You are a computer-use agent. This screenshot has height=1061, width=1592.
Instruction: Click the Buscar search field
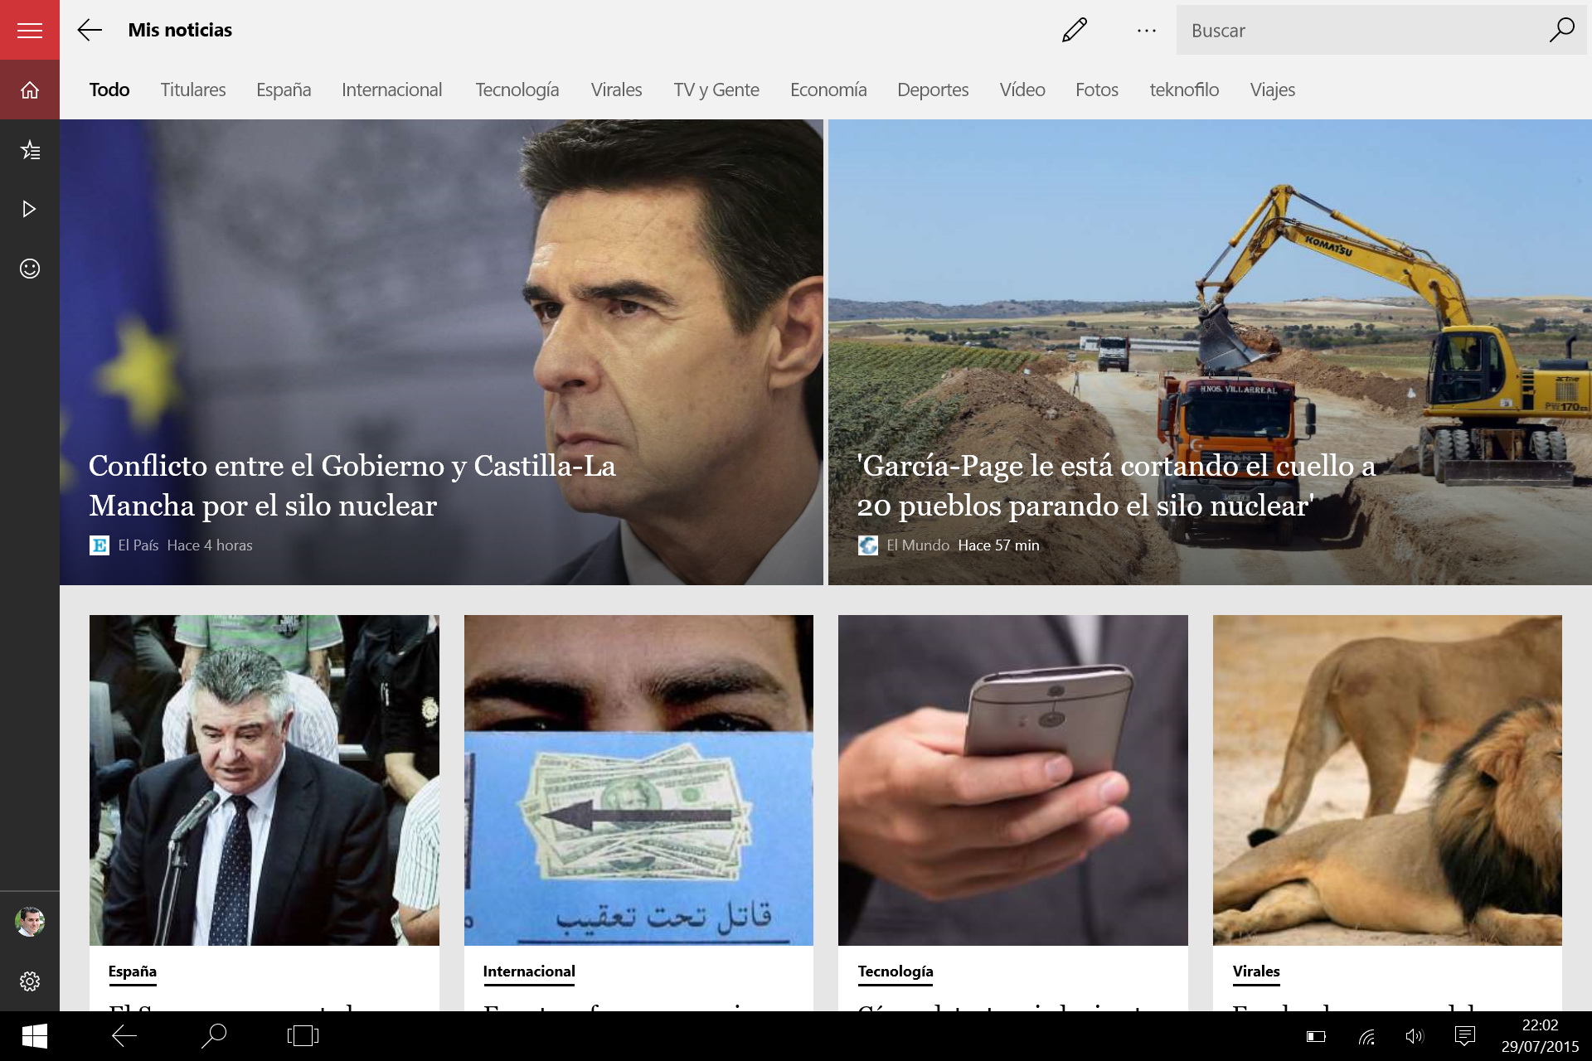tap(1360, 31)
